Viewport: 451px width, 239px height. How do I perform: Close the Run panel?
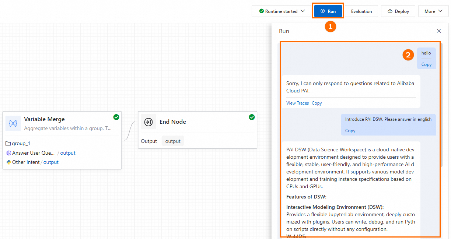pos(439,31)
